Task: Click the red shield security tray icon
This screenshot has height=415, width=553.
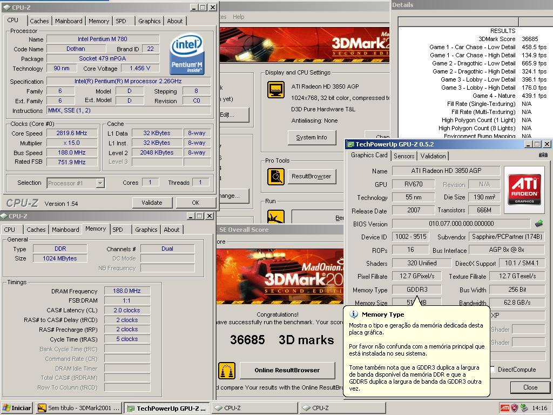Action: [515, 408]
